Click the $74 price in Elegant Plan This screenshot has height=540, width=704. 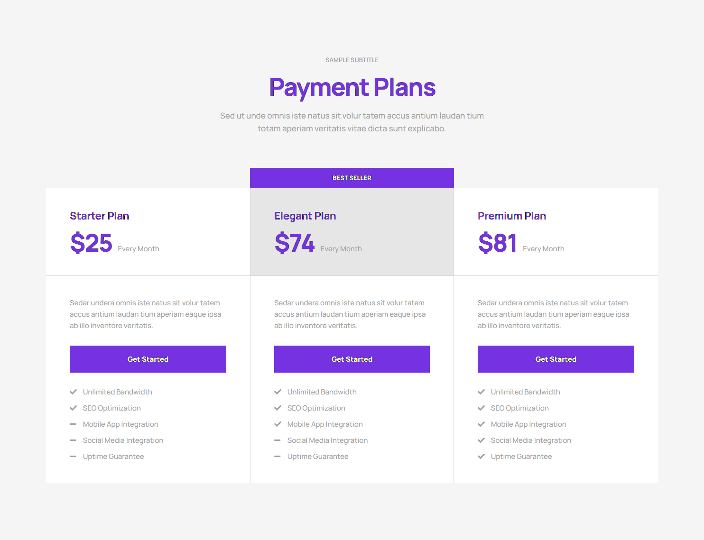tap(295, 243)
